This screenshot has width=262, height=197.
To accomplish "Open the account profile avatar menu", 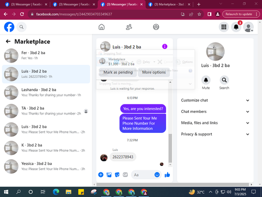I will 248,27.
